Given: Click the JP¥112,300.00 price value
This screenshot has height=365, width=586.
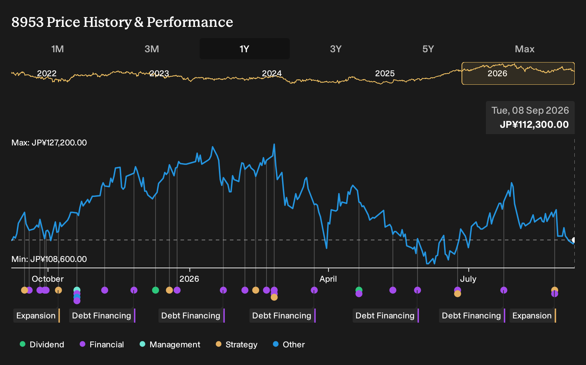Looking at the screenshot, I should (534, 125).
